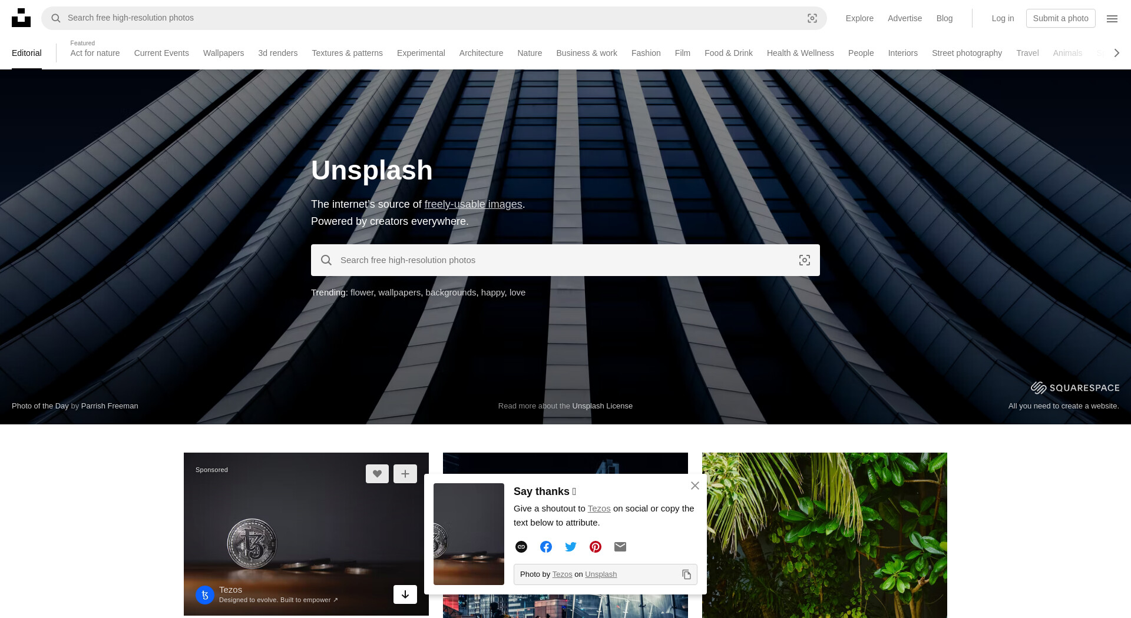This screenshot has height=618, width=1131.
Task: Open Parrish Freeman's profile link
Action: pyautogui.click(x=110, y=406)
